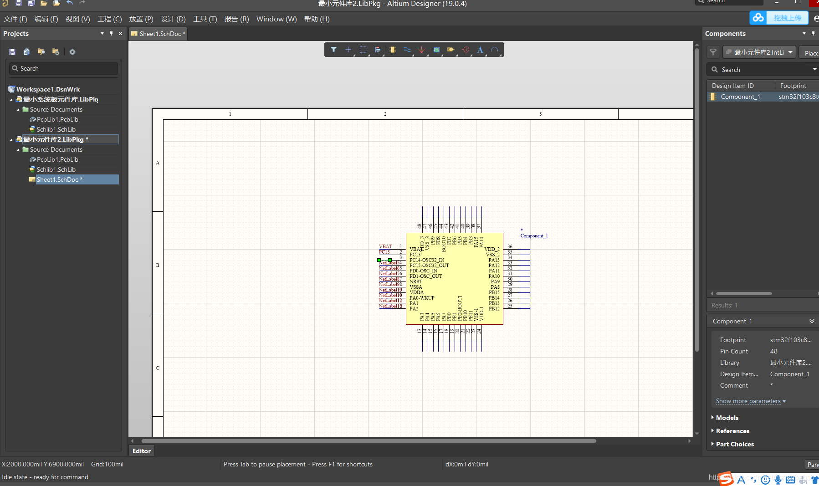
Task: Click the undo arrow
Action: 69,3
